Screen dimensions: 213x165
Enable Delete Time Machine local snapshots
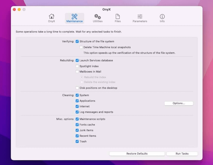pos(81,47)
